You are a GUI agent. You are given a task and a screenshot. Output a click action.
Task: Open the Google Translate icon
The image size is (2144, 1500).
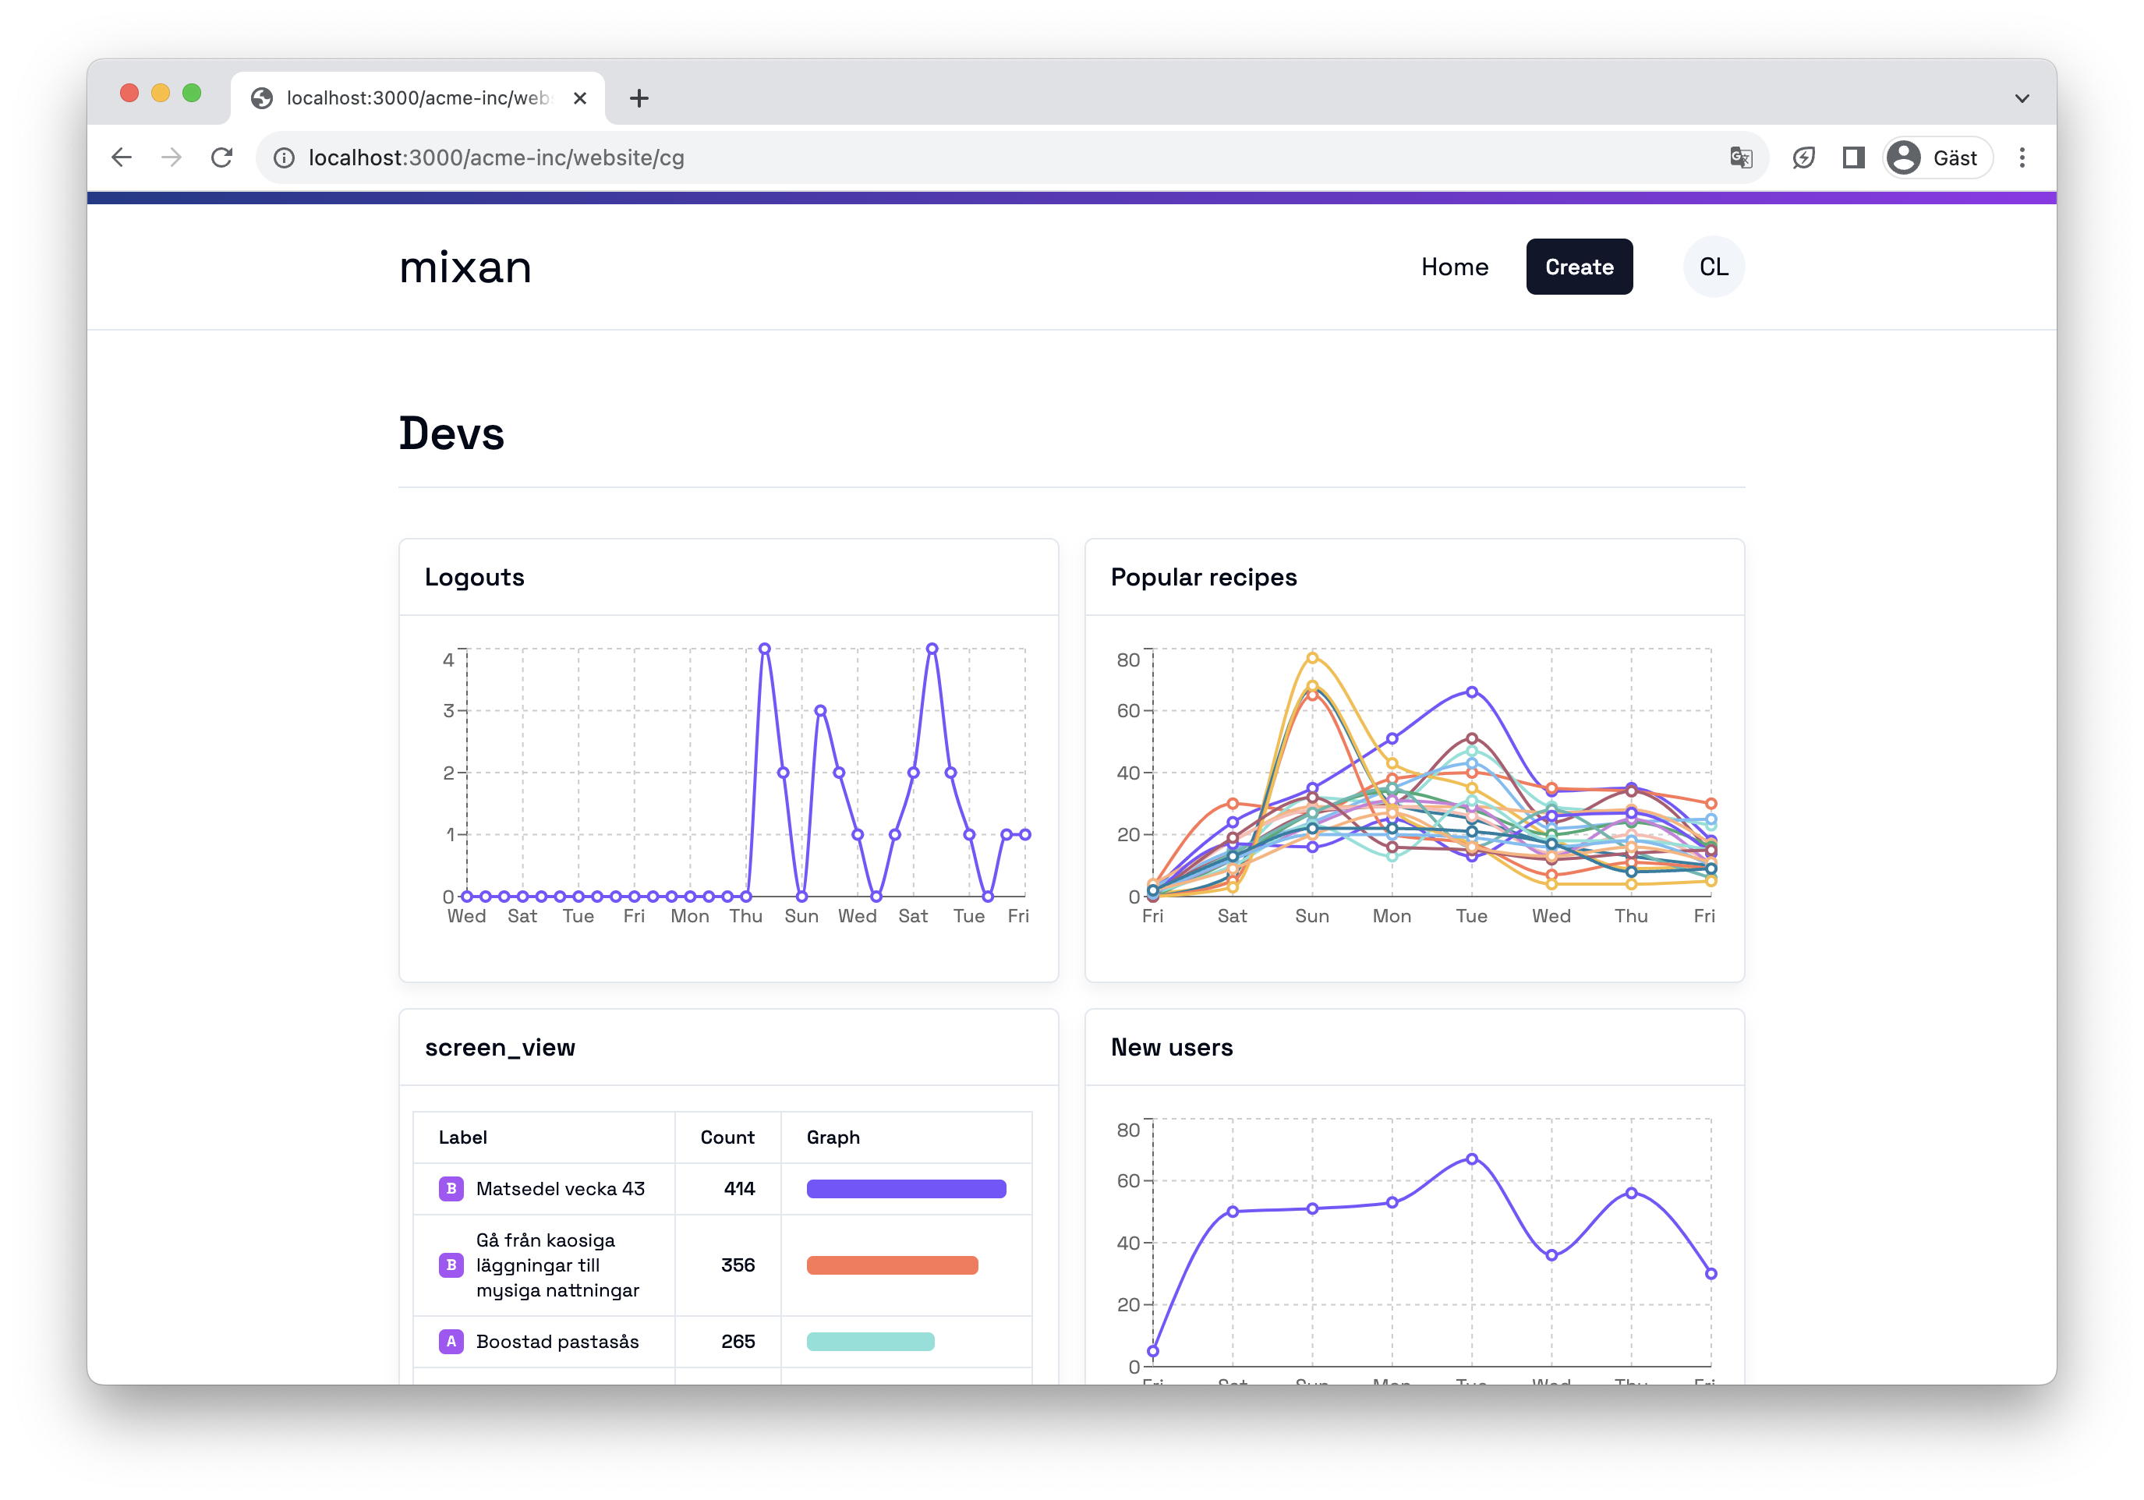click(x=1741, y=157)
